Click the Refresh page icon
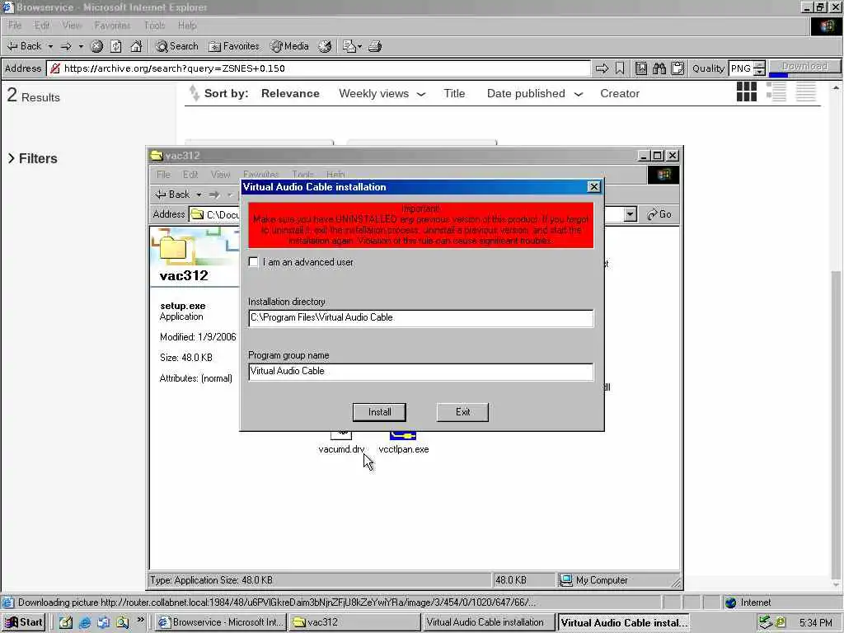844x633 pixels. [116, 46]
